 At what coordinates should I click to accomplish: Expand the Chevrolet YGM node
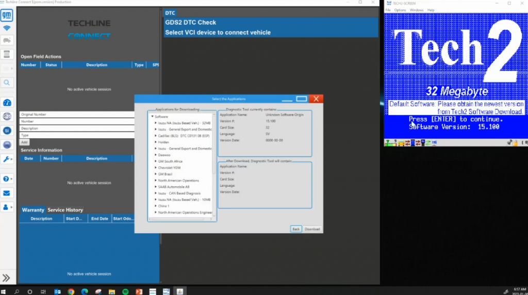[x=156, y=168]
